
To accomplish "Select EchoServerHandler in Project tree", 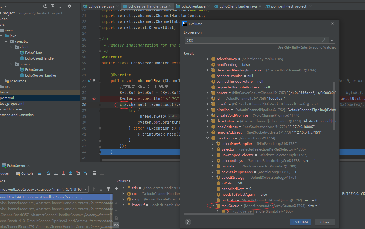I will pos(41,75).
